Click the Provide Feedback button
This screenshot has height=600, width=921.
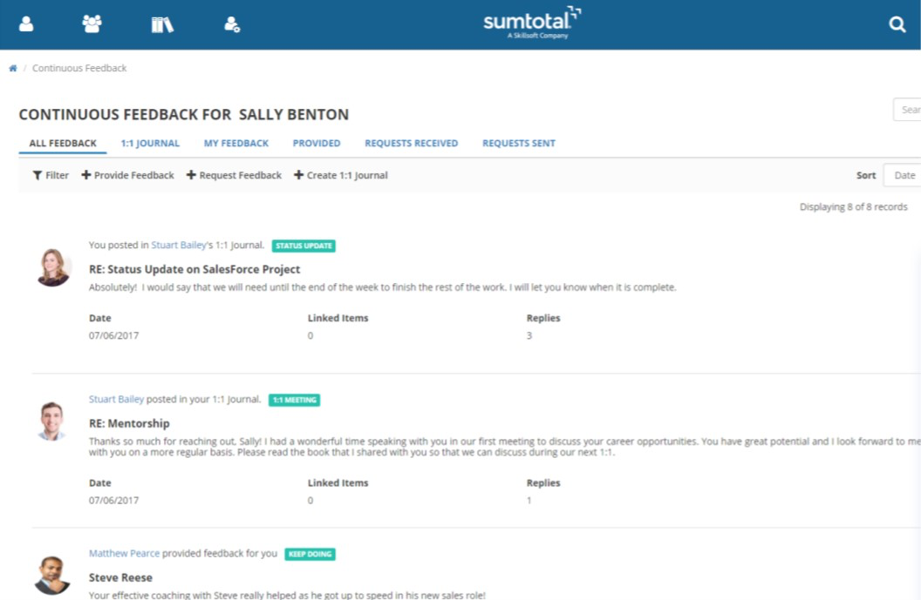point(127,175)
